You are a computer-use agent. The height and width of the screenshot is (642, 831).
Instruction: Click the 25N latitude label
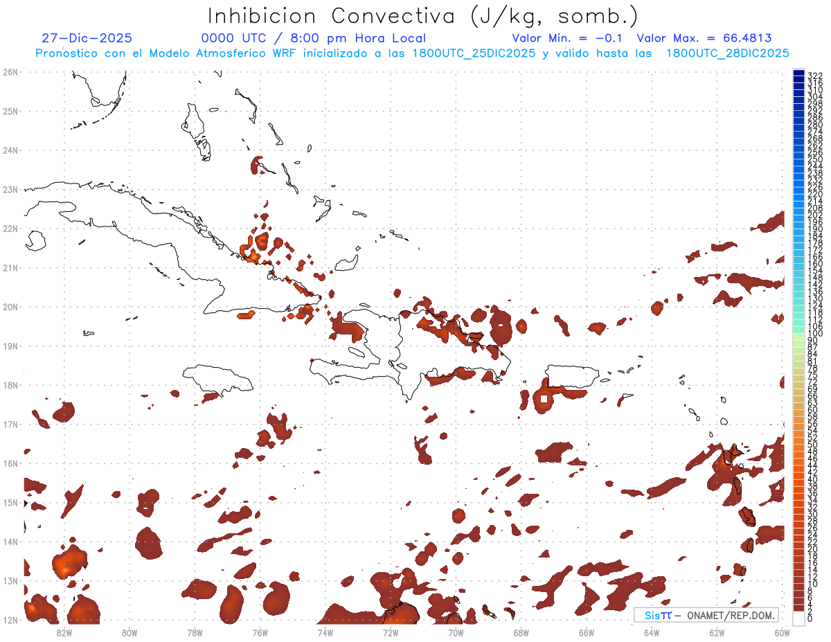(x=10, y=111)
